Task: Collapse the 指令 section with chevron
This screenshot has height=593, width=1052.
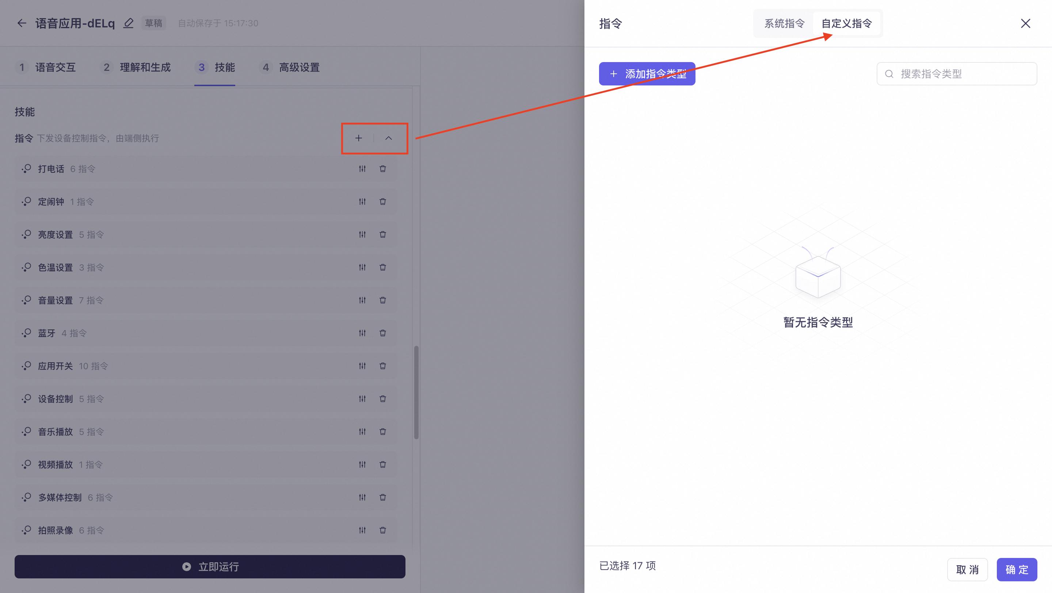Action: click(388, 138)
